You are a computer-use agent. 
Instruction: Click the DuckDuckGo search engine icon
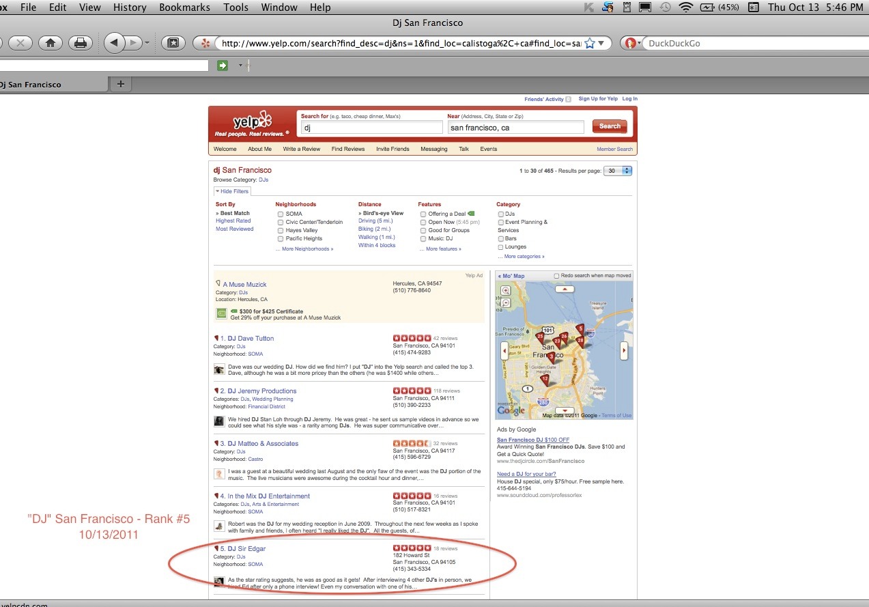click(631, 43)
